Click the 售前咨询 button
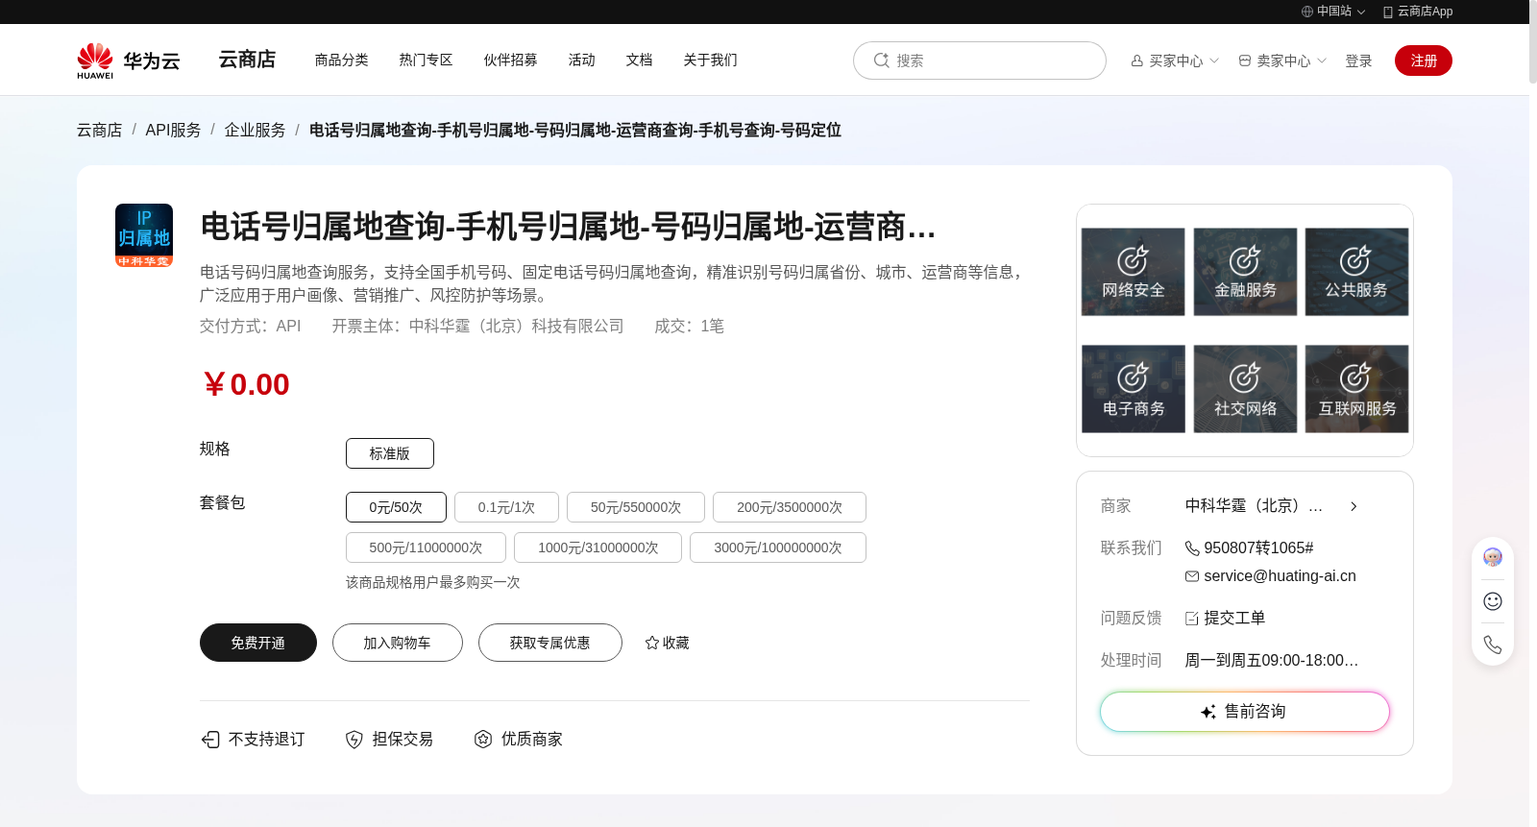This screenshot has height=827, width=1537. (1245, 712)
